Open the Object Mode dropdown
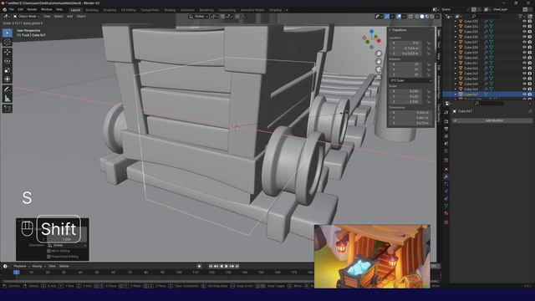Screen dimensions: 535x301 click(x=27, y=17)
